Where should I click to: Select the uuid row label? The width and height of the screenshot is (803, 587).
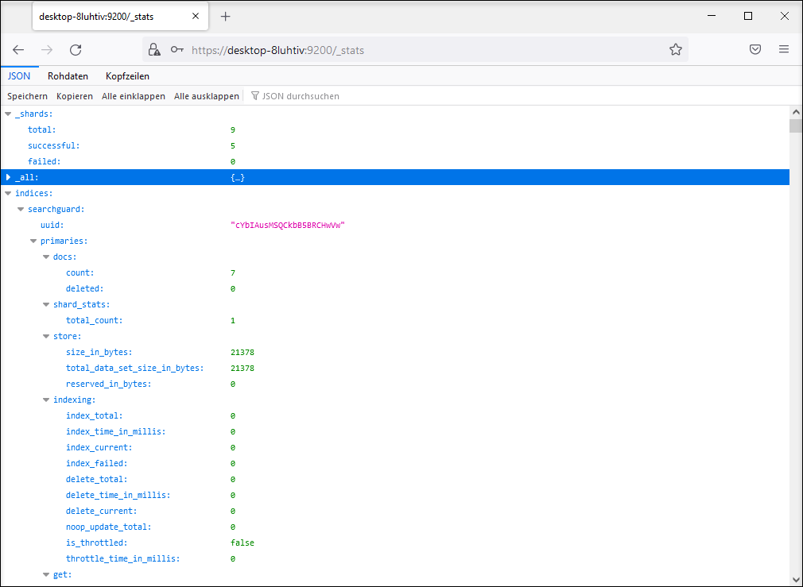click(x=52, y=225)
